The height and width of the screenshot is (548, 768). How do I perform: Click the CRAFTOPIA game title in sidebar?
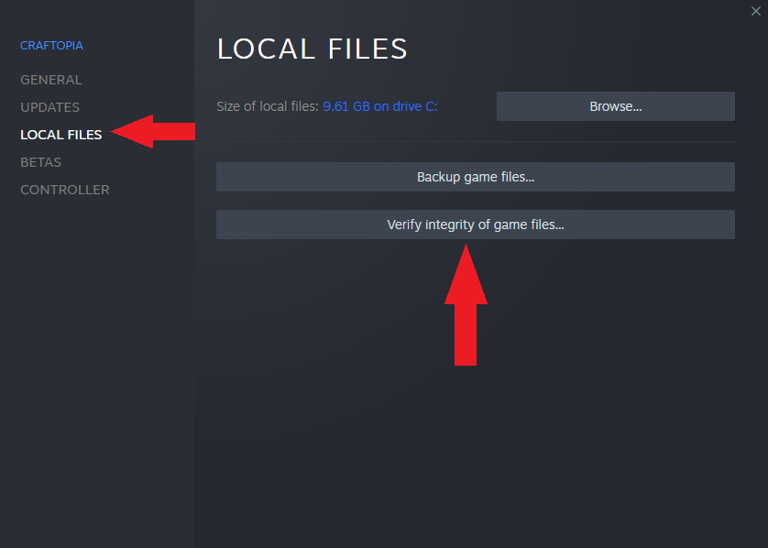[x=51, y=45]
